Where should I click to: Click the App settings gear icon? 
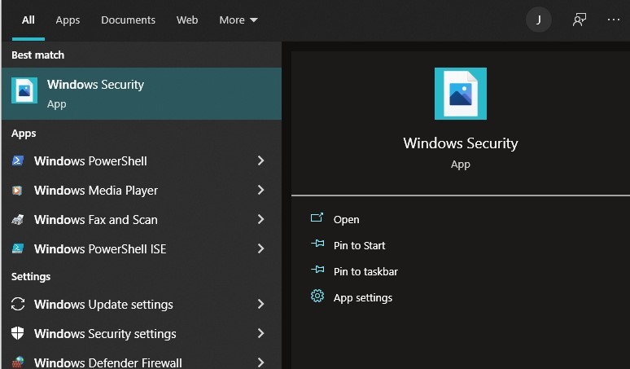point(317,296)
